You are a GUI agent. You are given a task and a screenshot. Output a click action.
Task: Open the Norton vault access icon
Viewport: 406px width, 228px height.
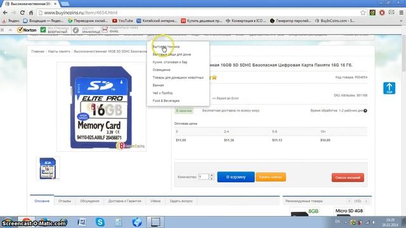pyautogui.click(x=75, y=30)
